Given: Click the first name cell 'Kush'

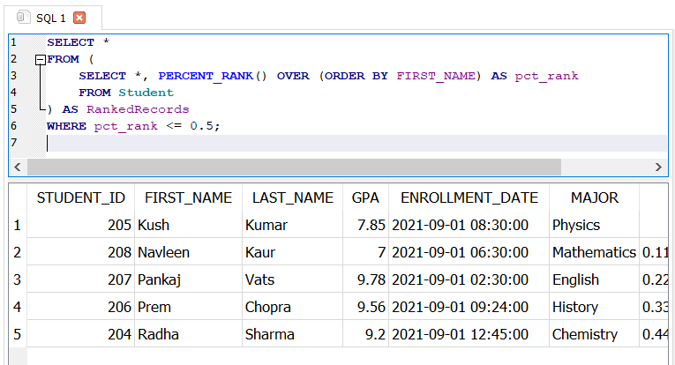Looking at the screenshot, I should tap(188, 225).
